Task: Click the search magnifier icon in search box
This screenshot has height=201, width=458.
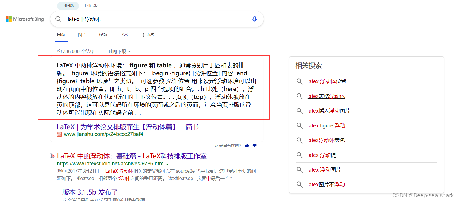Action: tap(58, 19)
